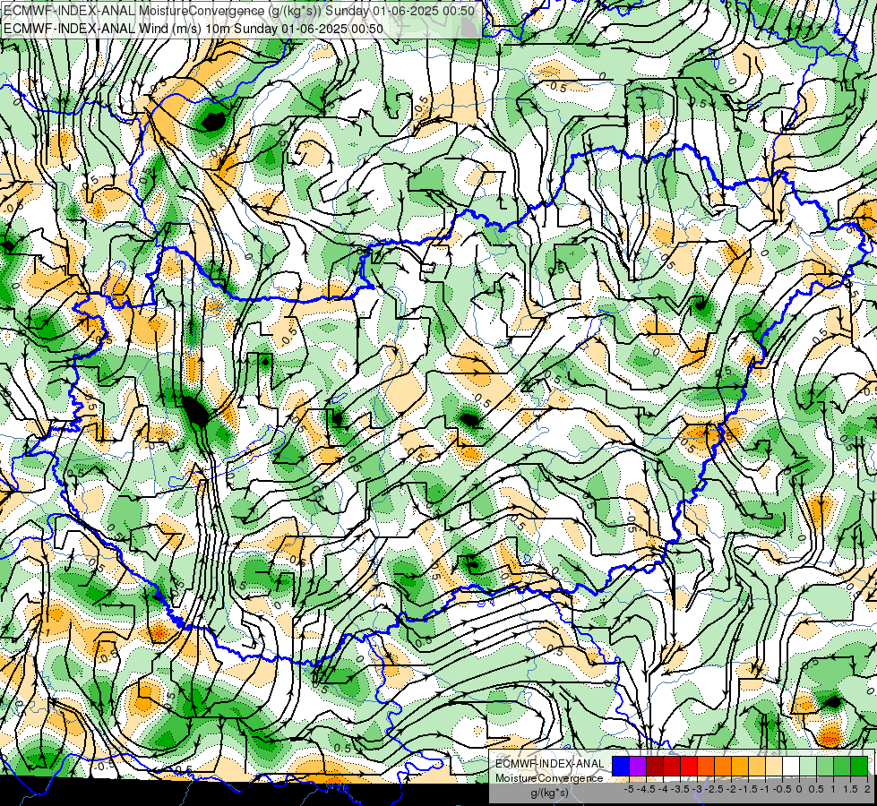Click the legend tick label 2
Image resolution: width=877 pixels, height=806 pixels.
coord(867,789)
